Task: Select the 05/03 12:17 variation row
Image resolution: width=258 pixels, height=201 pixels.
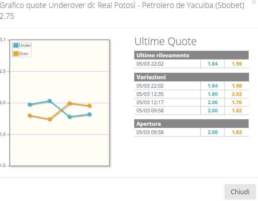Action: coord(191,102)
